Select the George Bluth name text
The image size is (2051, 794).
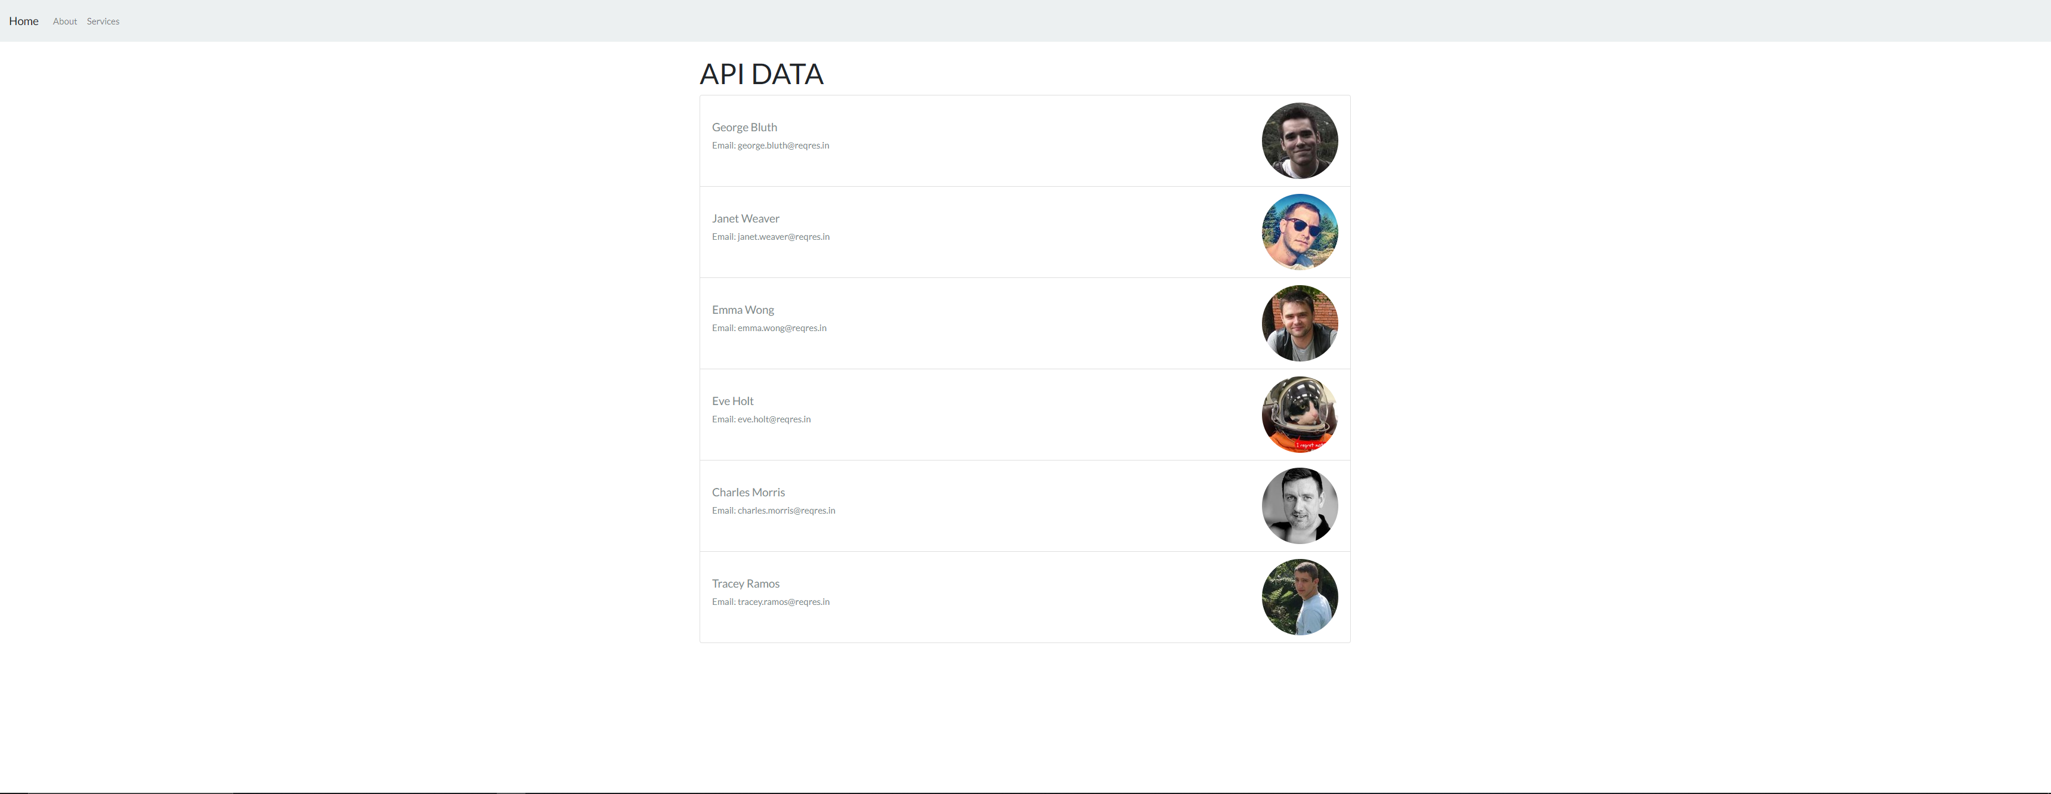[744, 128]
